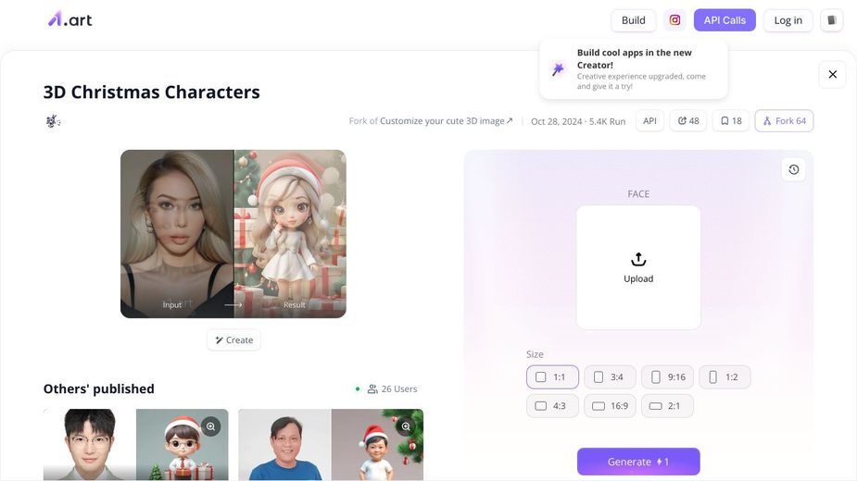Viewport: 857px width, 481px height.
Task: Click the generation history clock icon
Action: click(x=794, y=170)
